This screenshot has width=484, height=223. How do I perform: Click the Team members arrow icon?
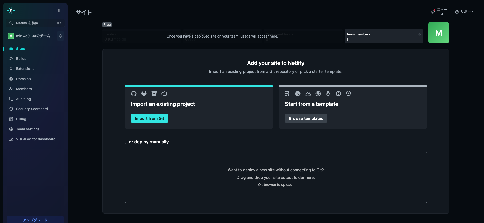click(419, 34)
